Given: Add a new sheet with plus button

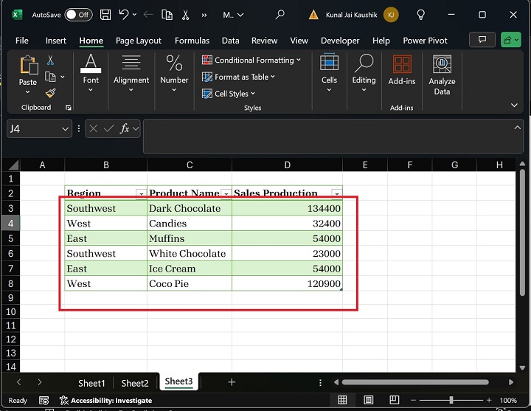Looking at the screenshot, I should [232, 381].
